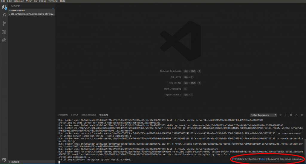Close the bottom panel
306x164 pixels.
302,115
